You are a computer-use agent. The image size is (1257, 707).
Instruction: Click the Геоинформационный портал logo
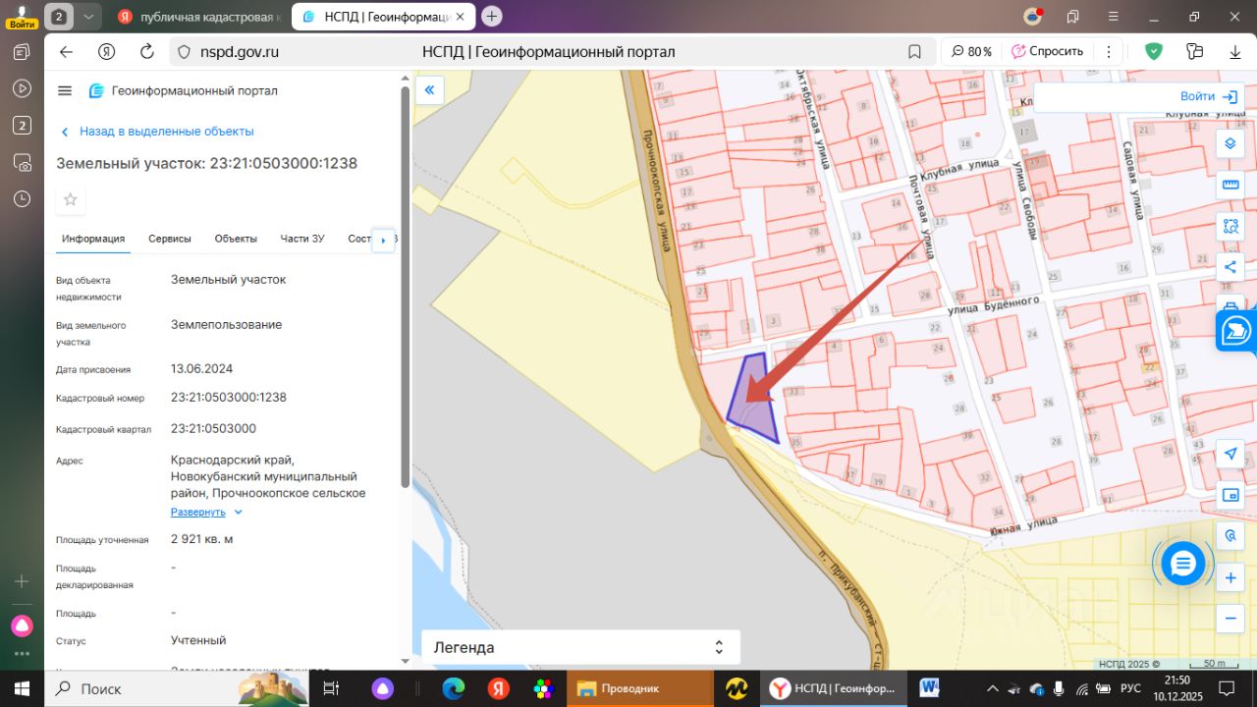183,90
